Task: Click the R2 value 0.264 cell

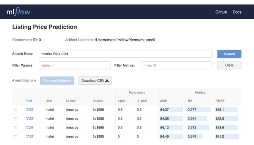Action: pos(197,118)
